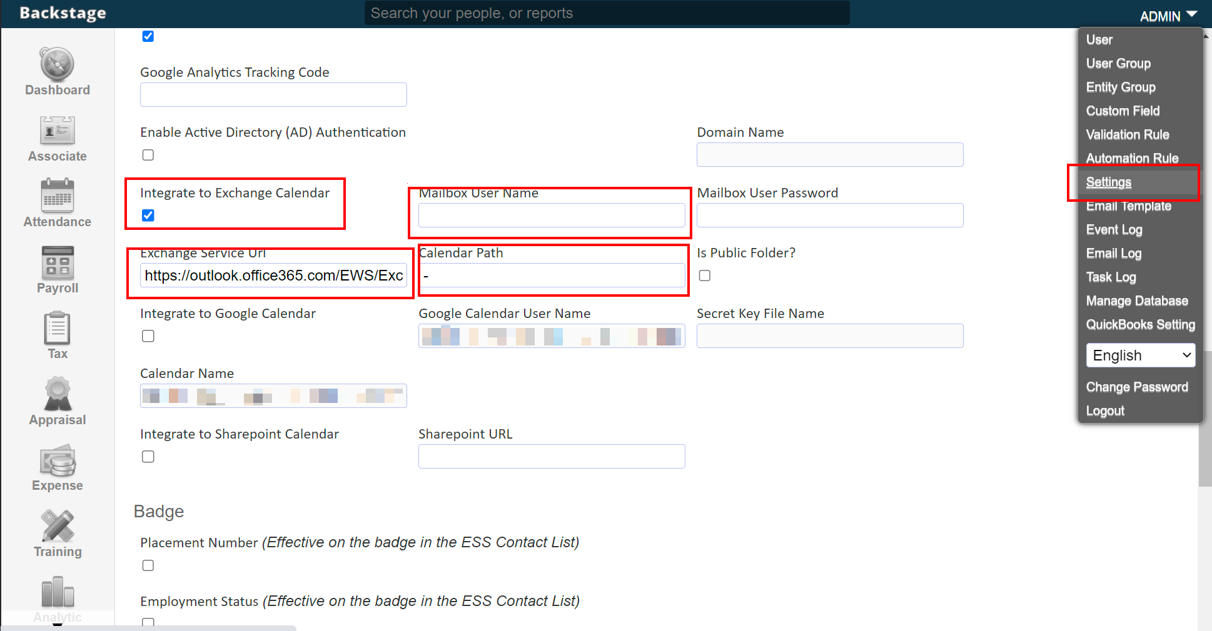
Task: Focus the people or reports search box
Action: click(x=607, y=13)
